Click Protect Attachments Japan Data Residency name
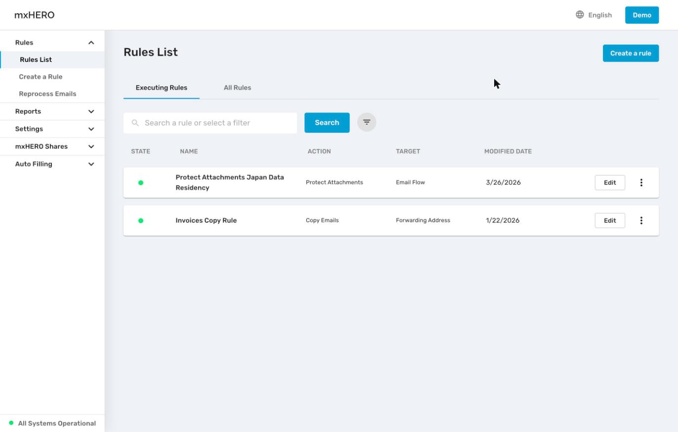This screenshot has width=678, height=432. click(230, 182)
